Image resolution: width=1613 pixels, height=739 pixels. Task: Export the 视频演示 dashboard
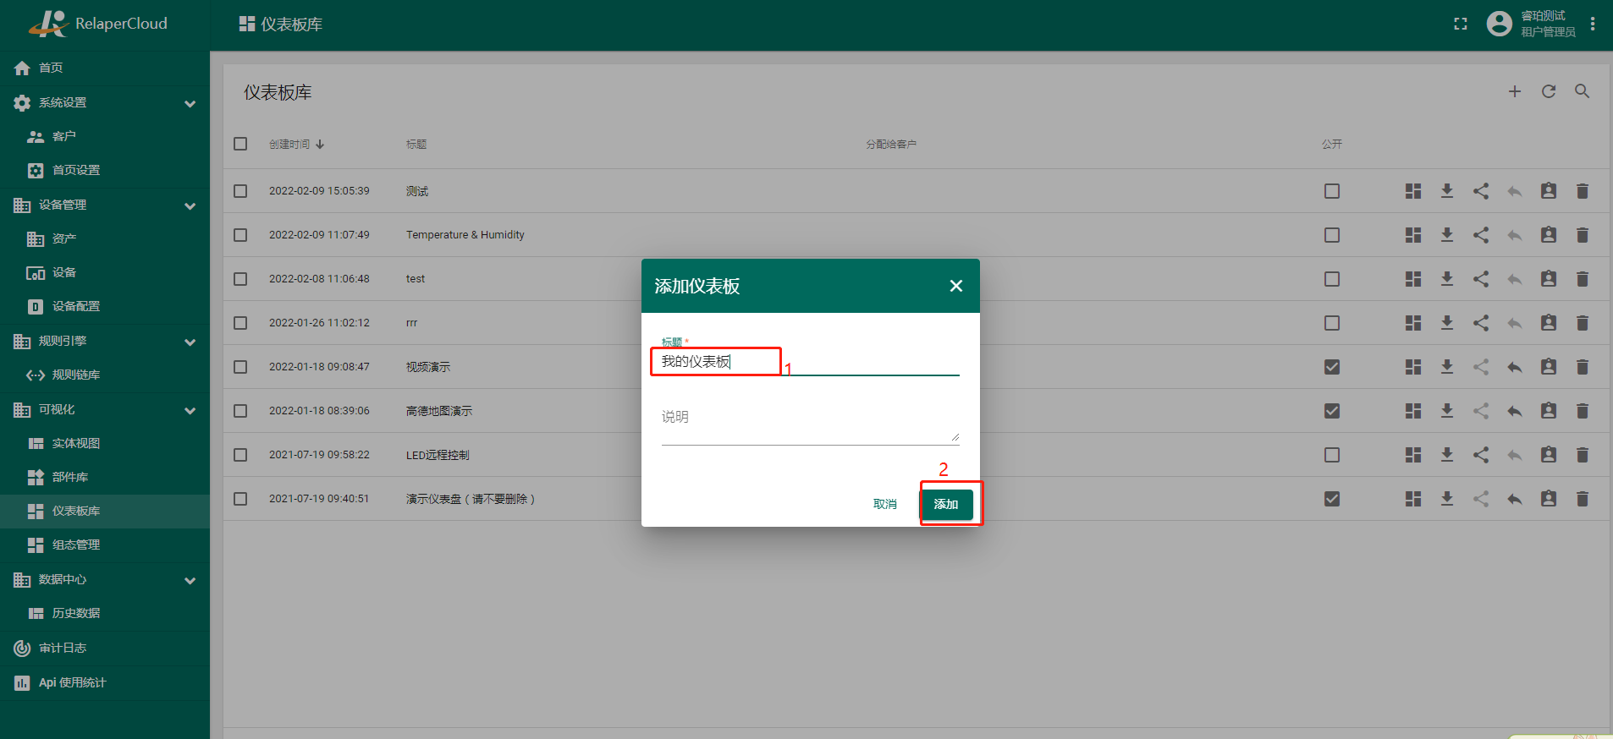1447,367
